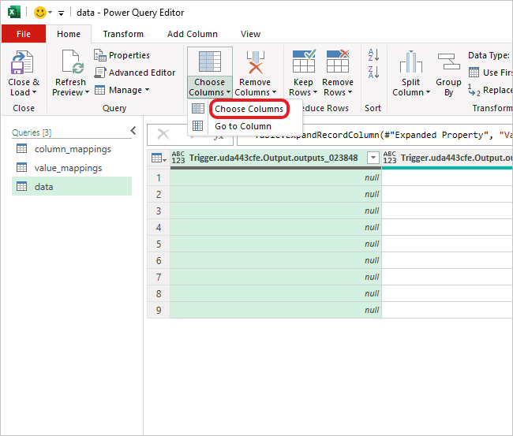The width and height of the screenshot is (513, 436).
Task: Click the Keep Rows icon
Action: click(304, 61)
